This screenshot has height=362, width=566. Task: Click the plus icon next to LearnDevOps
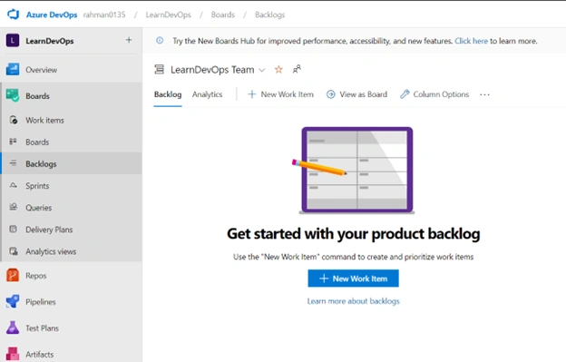(129, 40)
